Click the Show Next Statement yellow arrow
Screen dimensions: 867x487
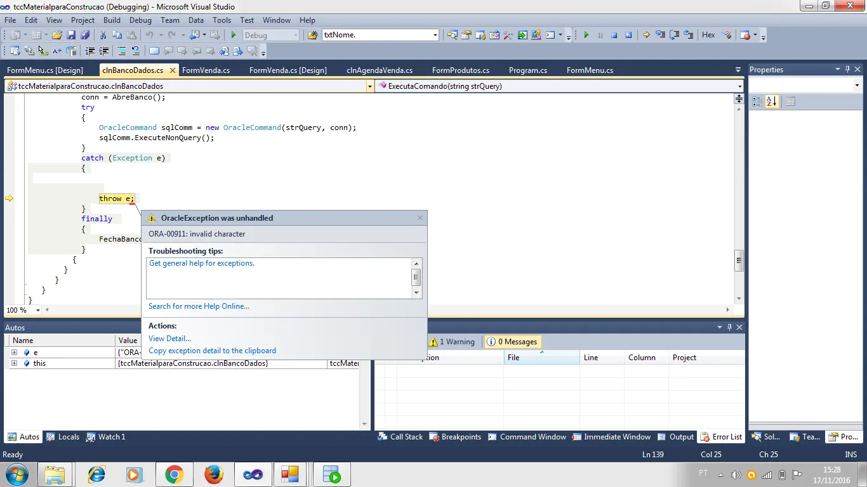[x=646, y=35]
